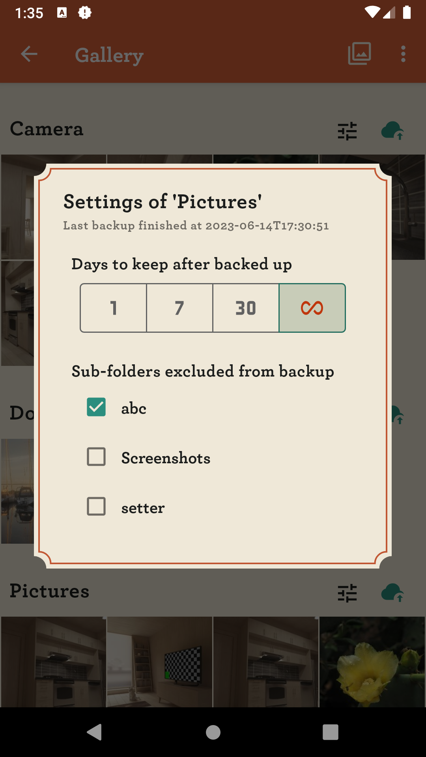426x757 pixels.
Task: Check the setter sub-folder exclusion
Action: 96,507
